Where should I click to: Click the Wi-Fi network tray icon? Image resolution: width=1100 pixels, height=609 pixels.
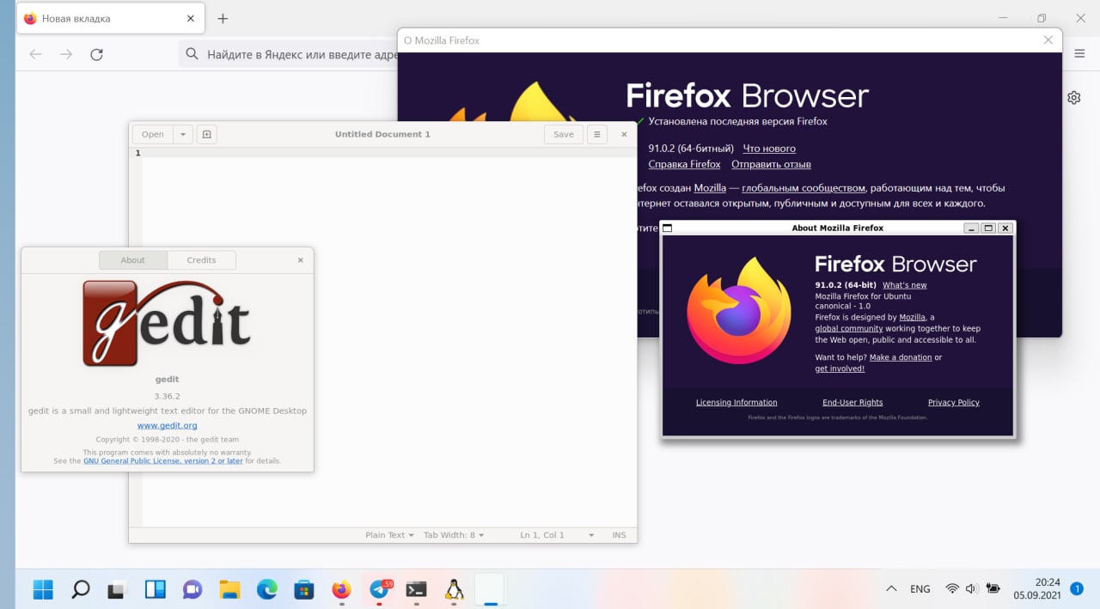click(x=952, y=589)
